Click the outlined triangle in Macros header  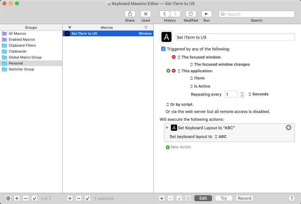(x=146, y=28)
